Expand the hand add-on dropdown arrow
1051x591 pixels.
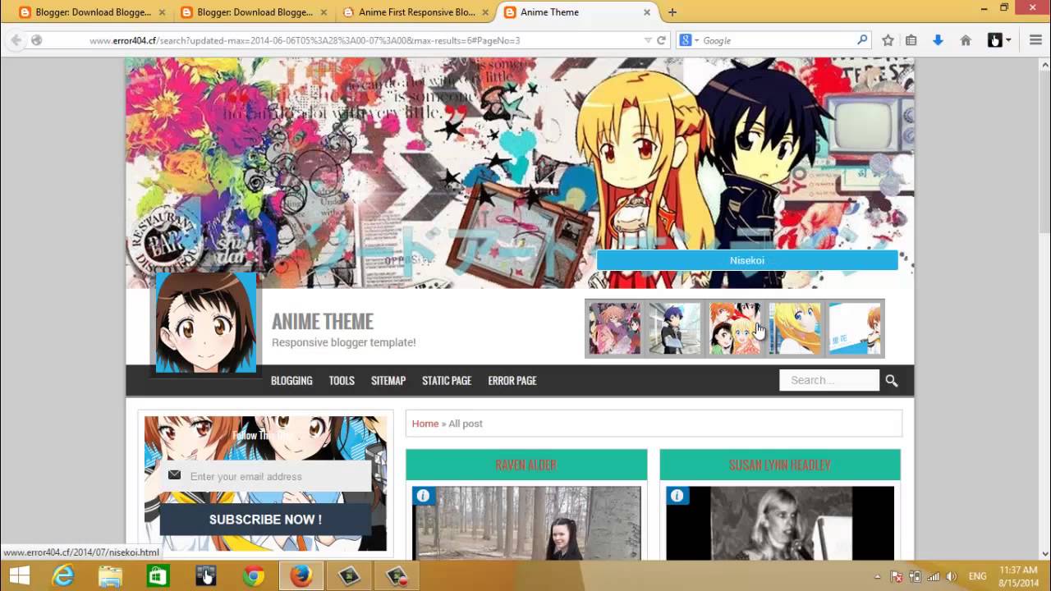pos(1009,40)
